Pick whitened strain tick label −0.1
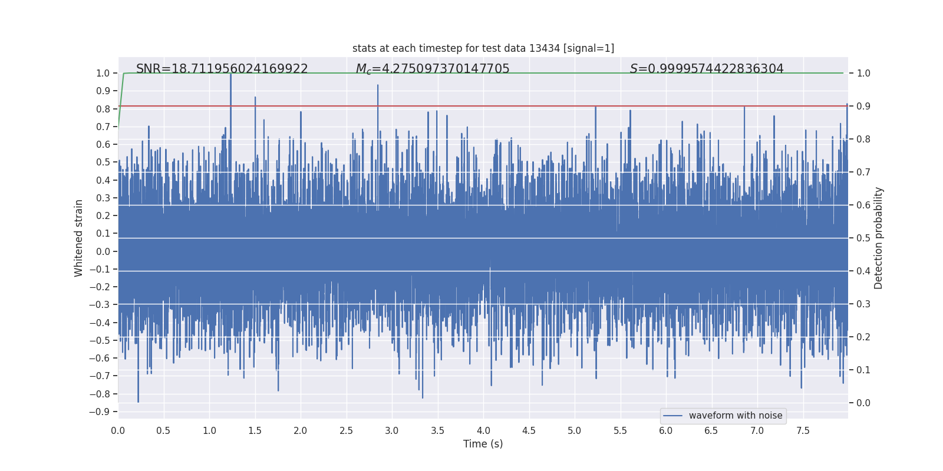Screen dimensions: 943x471 coord(100,270)
